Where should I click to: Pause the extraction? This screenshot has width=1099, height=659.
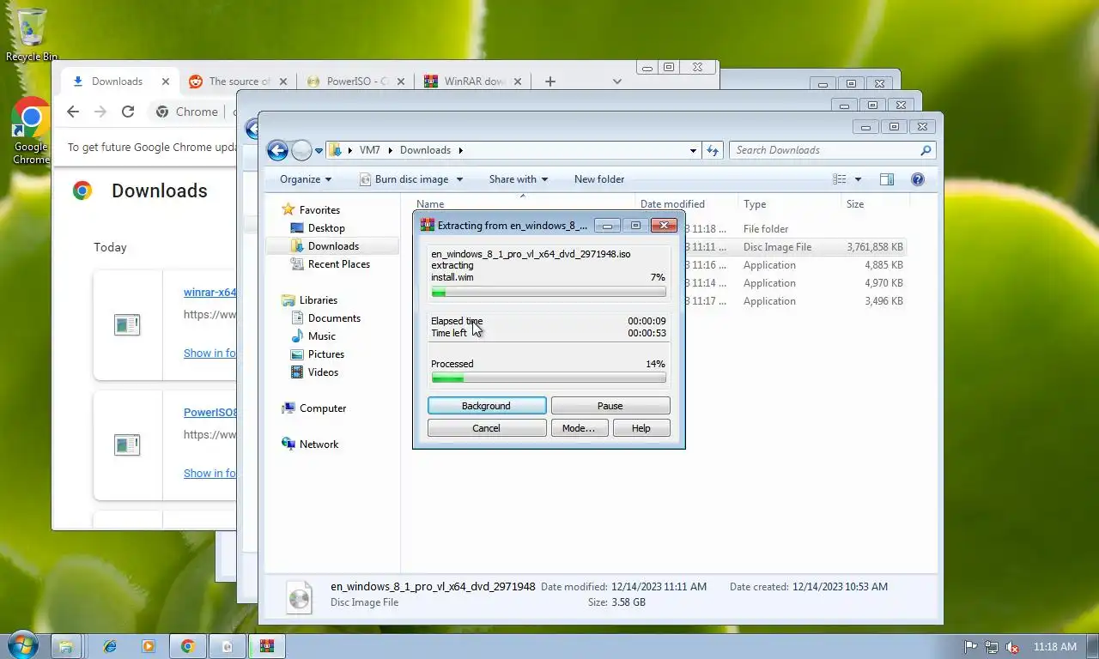click(x=610, y=406)
